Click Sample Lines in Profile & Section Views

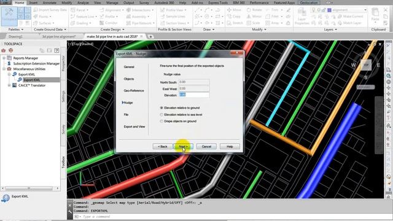(173, 17)
